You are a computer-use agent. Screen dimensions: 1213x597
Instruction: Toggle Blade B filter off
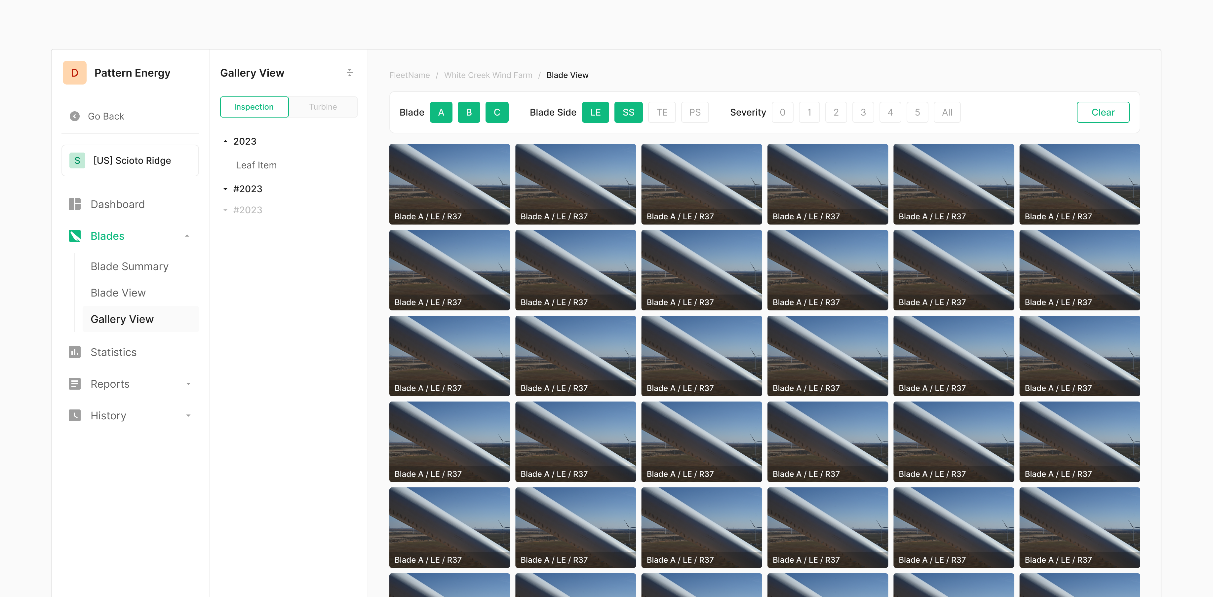tap(469, 113)
